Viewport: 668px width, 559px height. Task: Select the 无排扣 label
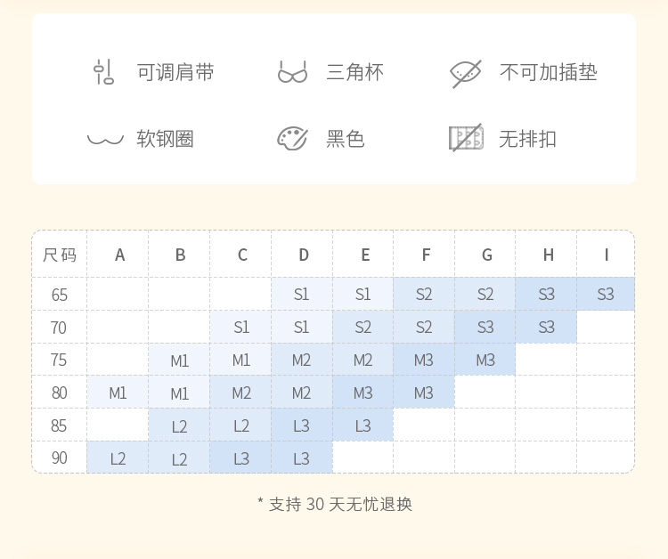point(527,139)
